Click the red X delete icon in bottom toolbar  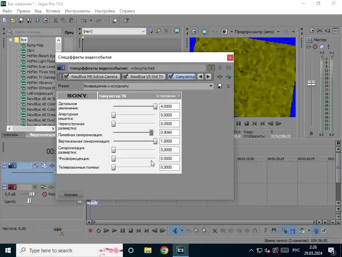coord(215,231)
